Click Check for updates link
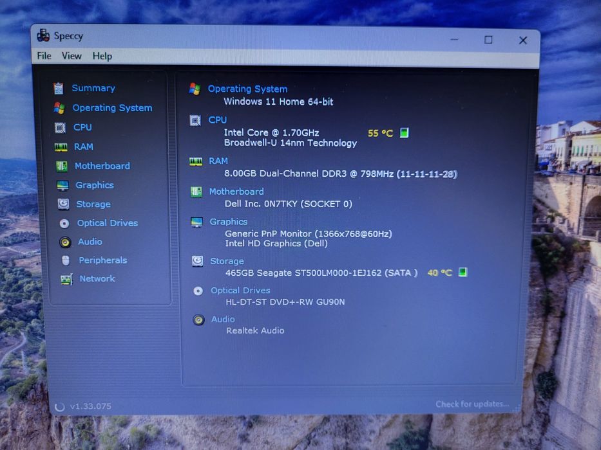This screenshot has width=601, height=450. pos(472,404)
